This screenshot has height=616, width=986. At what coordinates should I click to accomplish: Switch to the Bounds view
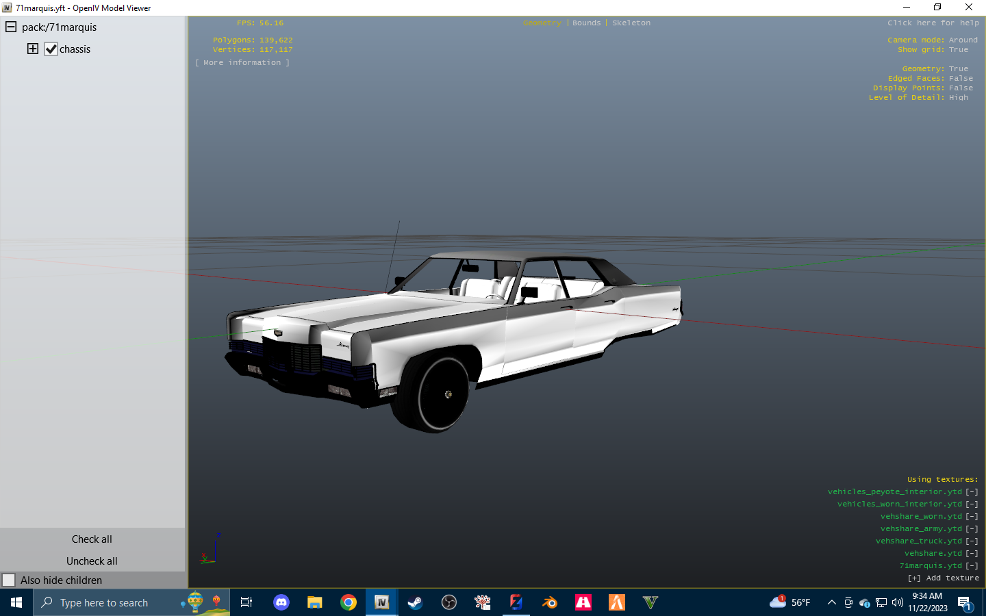click(x=586, y=23)
